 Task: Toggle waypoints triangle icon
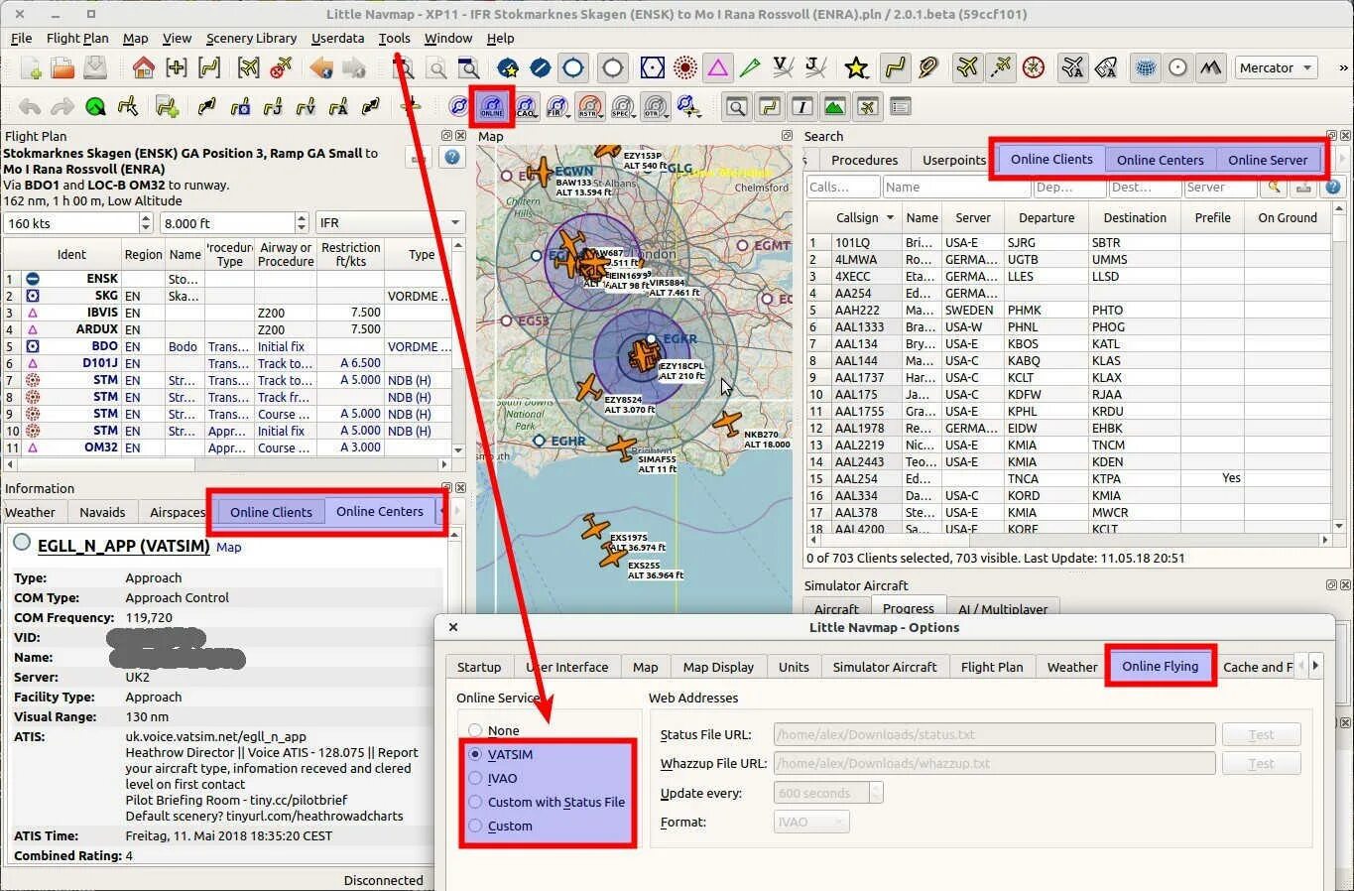[717, 68]
